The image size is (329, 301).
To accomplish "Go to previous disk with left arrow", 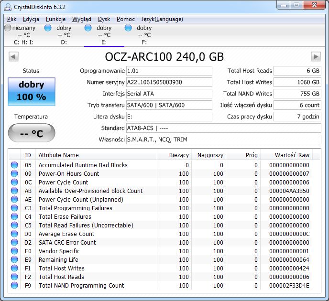I will coord(14,56).
